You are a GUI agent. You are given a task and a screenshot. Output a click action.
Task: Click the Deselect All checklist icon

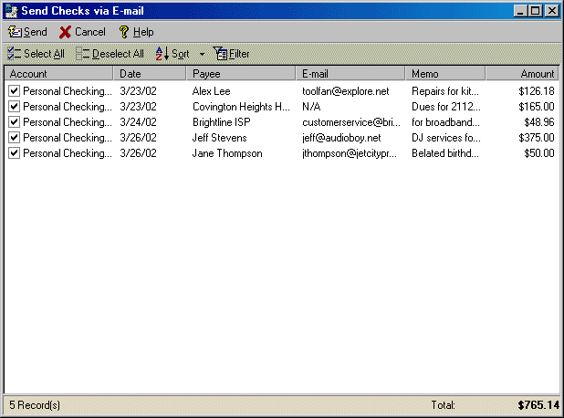83,54
